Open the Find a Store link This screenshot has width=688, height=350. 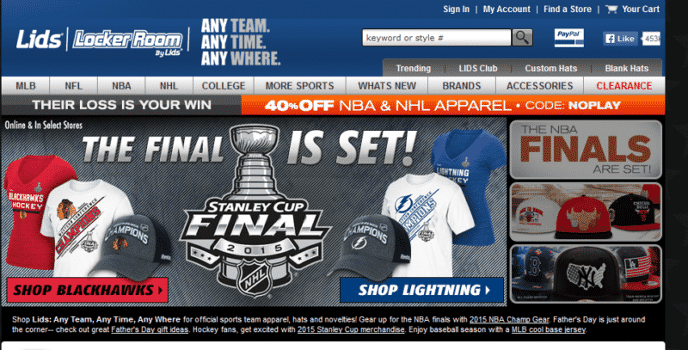(568, 9)
